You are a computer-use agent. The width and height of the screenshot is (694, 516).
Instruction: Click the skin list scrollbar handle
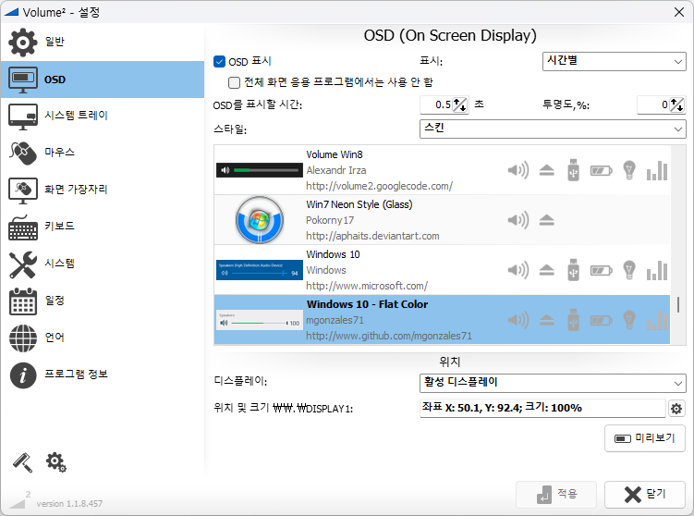(678, 304)
